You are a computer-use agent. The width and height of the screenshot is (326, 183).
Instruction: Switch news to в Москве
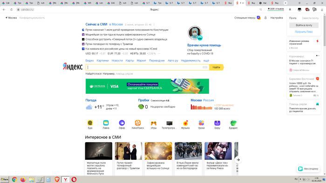click(116, 25)
